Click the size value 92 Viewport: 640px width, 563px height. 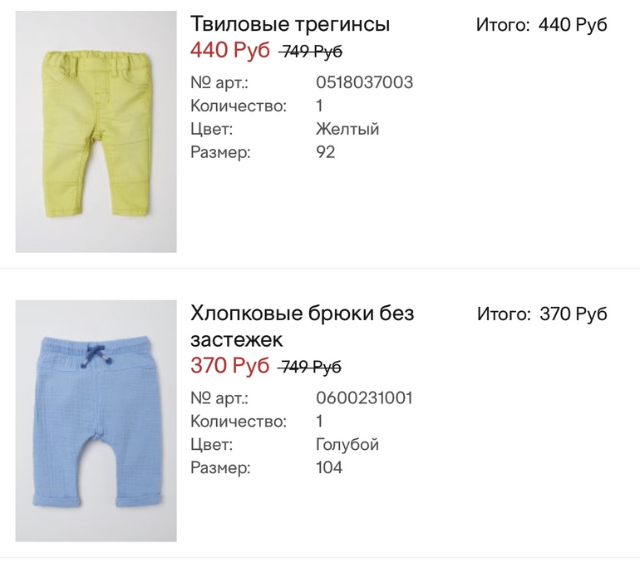point(326,153)
